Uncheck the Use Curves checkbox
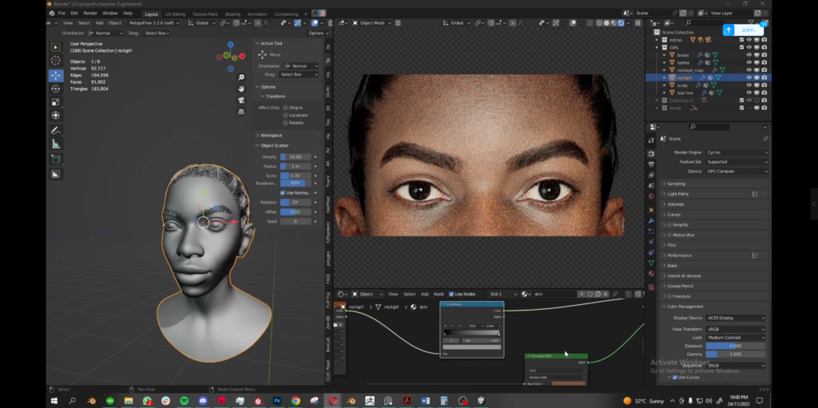Image resolution: width=818 pixels, height=408 pixels. tap(674, 377)
